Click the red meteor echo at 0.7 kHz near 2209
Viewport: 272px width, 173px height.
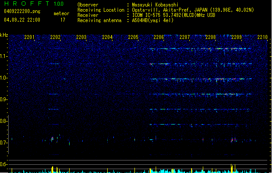[232, 140]
